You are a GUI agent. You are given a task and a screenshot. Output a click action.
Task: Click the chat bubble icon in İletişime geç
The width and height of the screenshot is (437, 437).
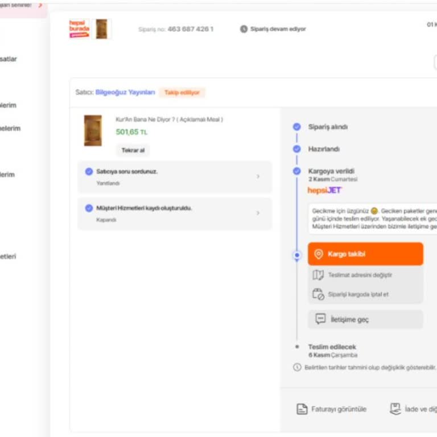320,319
